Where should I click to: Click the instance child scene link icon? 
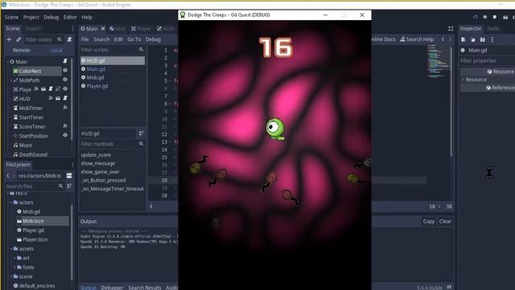[x=19, y=39]
